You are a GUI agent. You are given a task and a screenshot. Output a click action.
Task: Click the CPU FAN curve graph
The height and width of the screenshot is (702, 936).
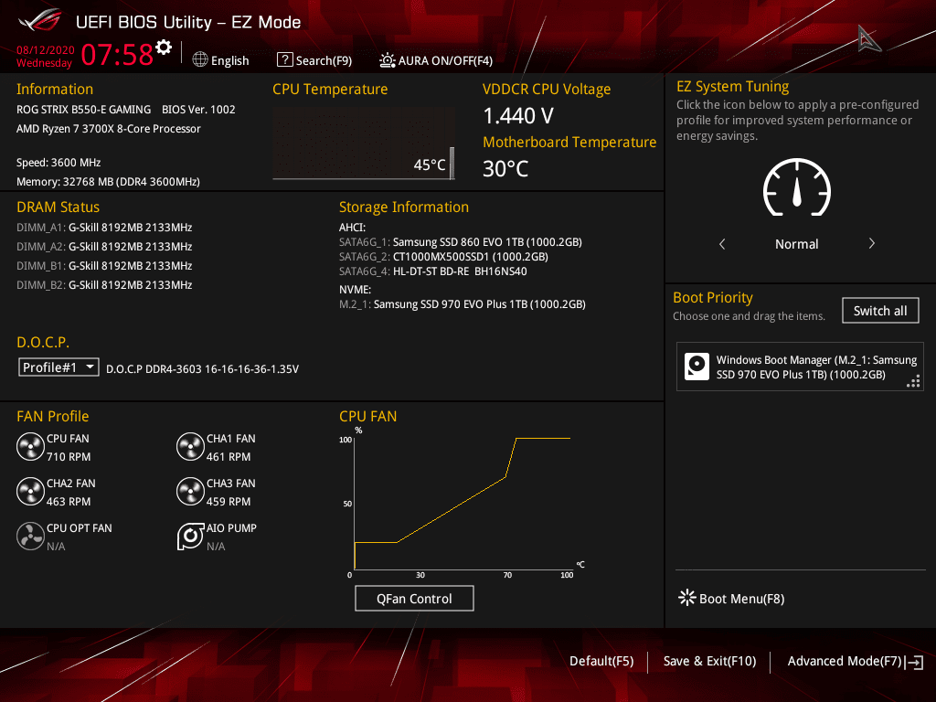(463, 503)
